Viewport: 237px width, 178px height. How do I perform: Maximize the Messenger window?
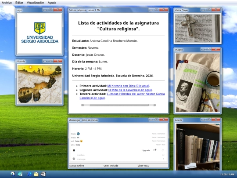tap(156, 120)
